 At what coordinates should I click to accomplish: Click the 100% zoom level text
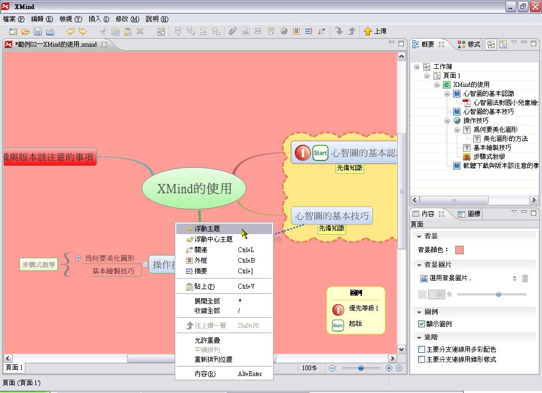(309, 368)
